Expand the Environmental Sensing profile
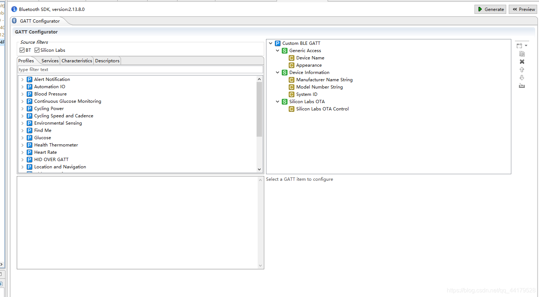The width and height of the screenshot is (539, 297). point(22,123)
